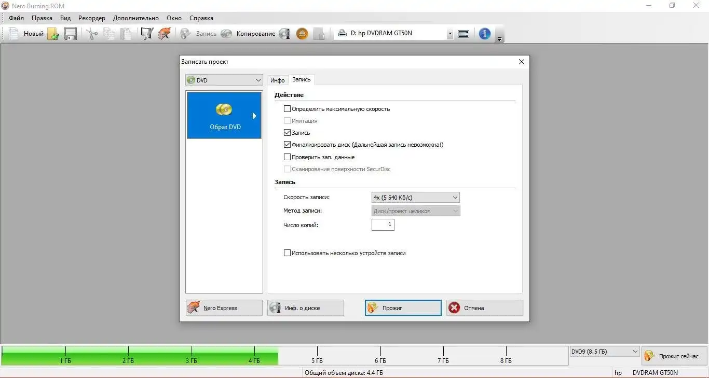
Task: Click the Инф. о диске button
Action: point(306,308)
